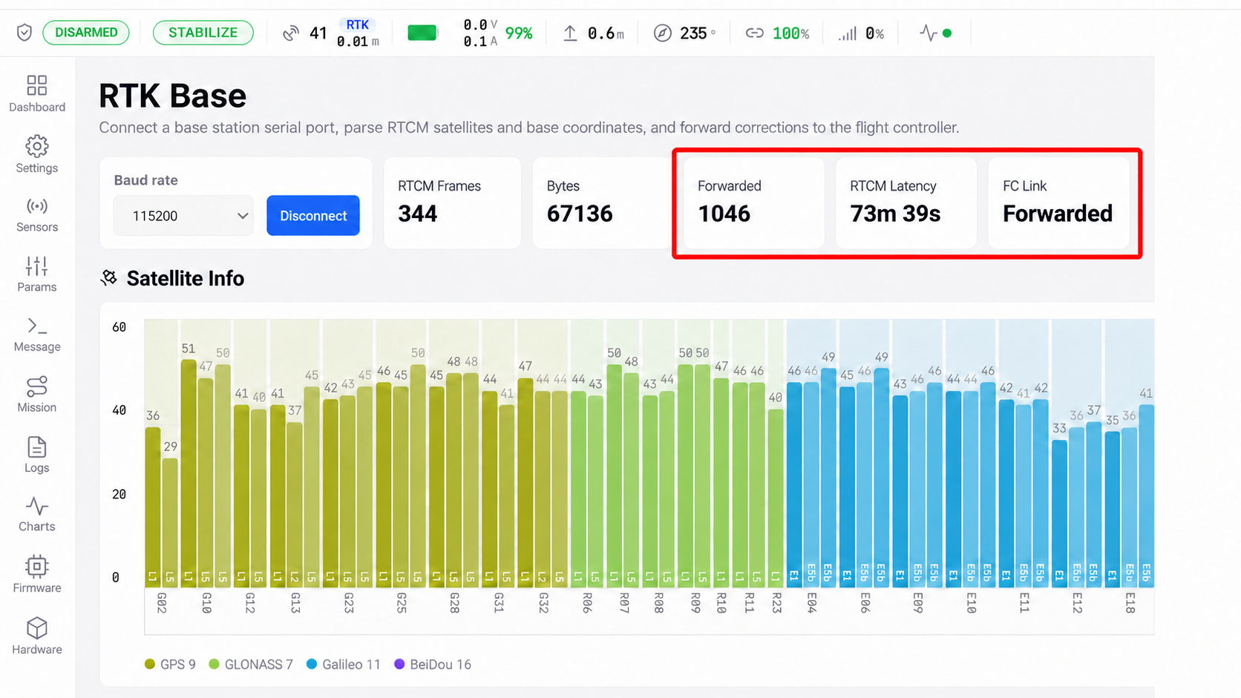
Task: Open the Mission planner page
Action: 37,395
